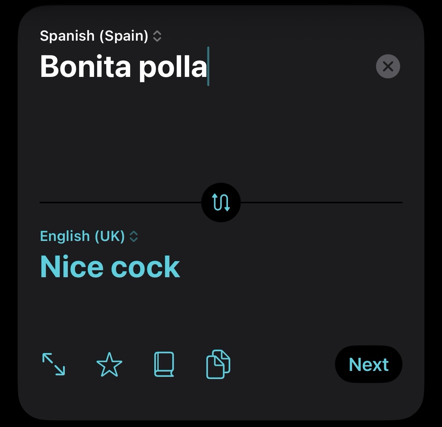Image resolution: width=442 pixels, height=427 pixels.
Task: Select the blue translated output text
Action: 110,267
